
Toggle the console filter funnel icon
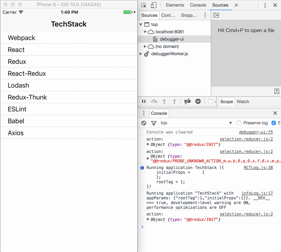point(154,123)
